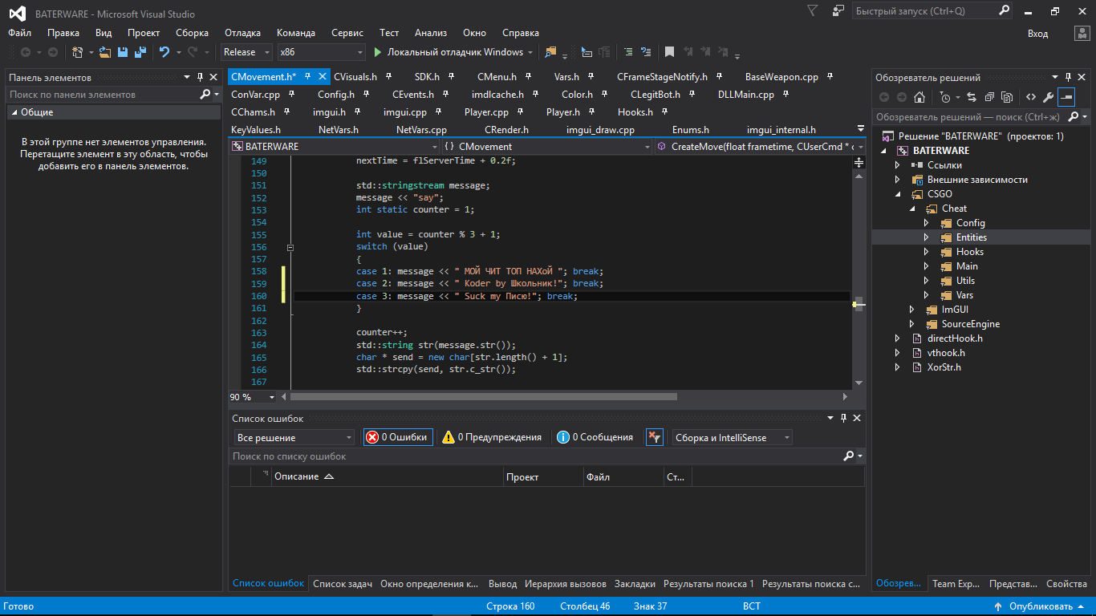Open the Сервис menu
Viewport: 1096px width, 616px height.
click(347, 33)
